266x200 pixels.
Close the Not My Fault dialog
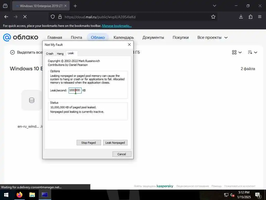coord(129,45)
